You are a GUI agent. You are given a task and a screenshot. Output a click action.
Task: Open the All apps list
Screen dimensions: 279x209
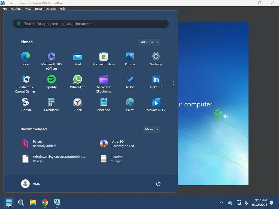[x=150, y=42]
